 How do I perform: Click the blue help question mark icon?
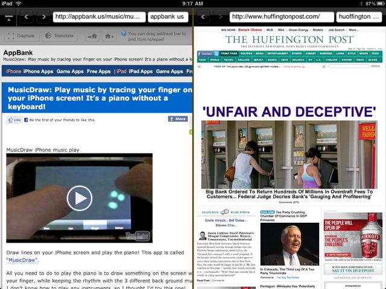(124, 33)
